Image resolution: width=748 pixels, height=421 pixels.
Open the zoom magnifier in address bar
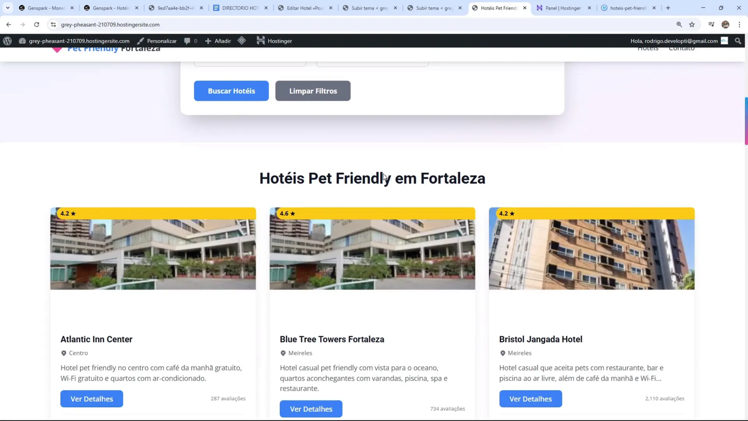click(x=679, y=24)
